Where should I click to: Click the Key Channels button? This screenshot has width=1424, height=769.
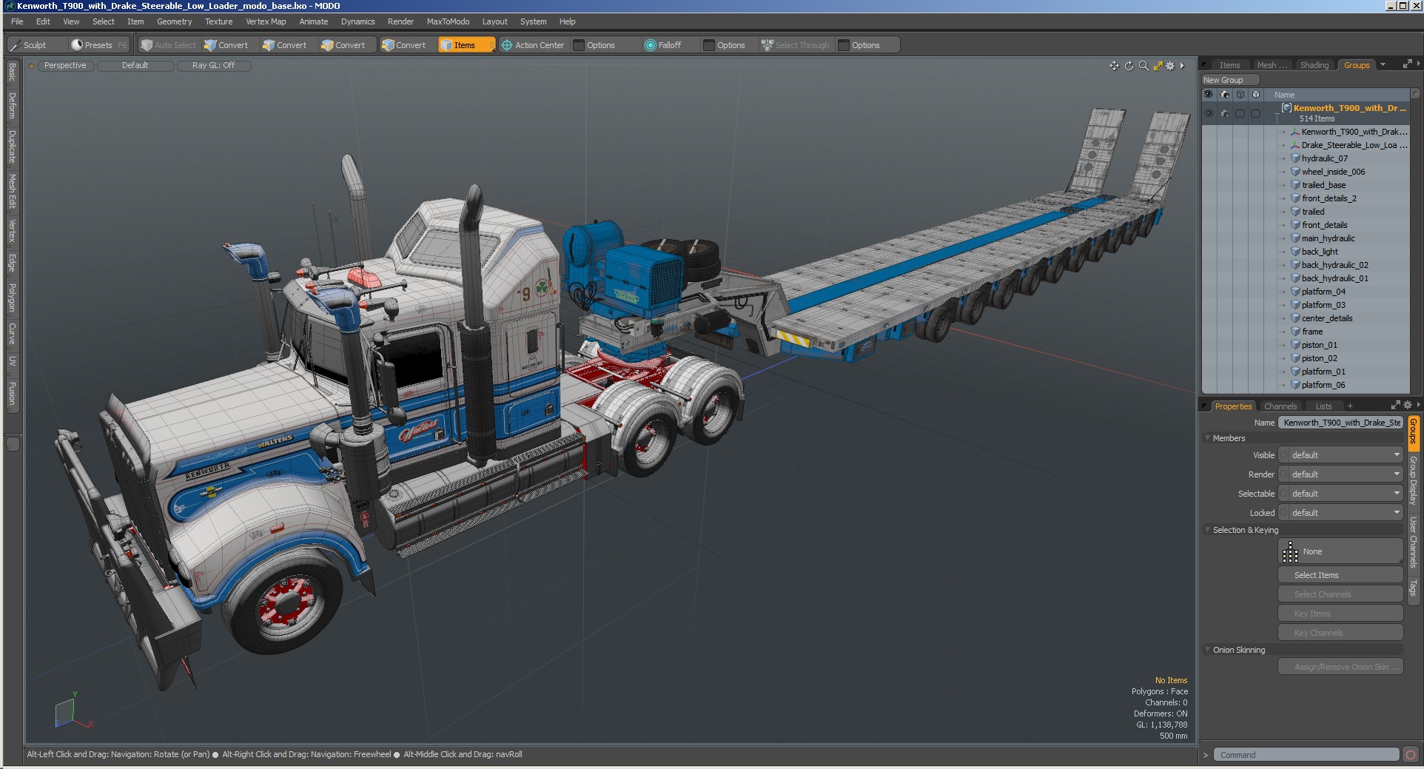[1340, 633]
